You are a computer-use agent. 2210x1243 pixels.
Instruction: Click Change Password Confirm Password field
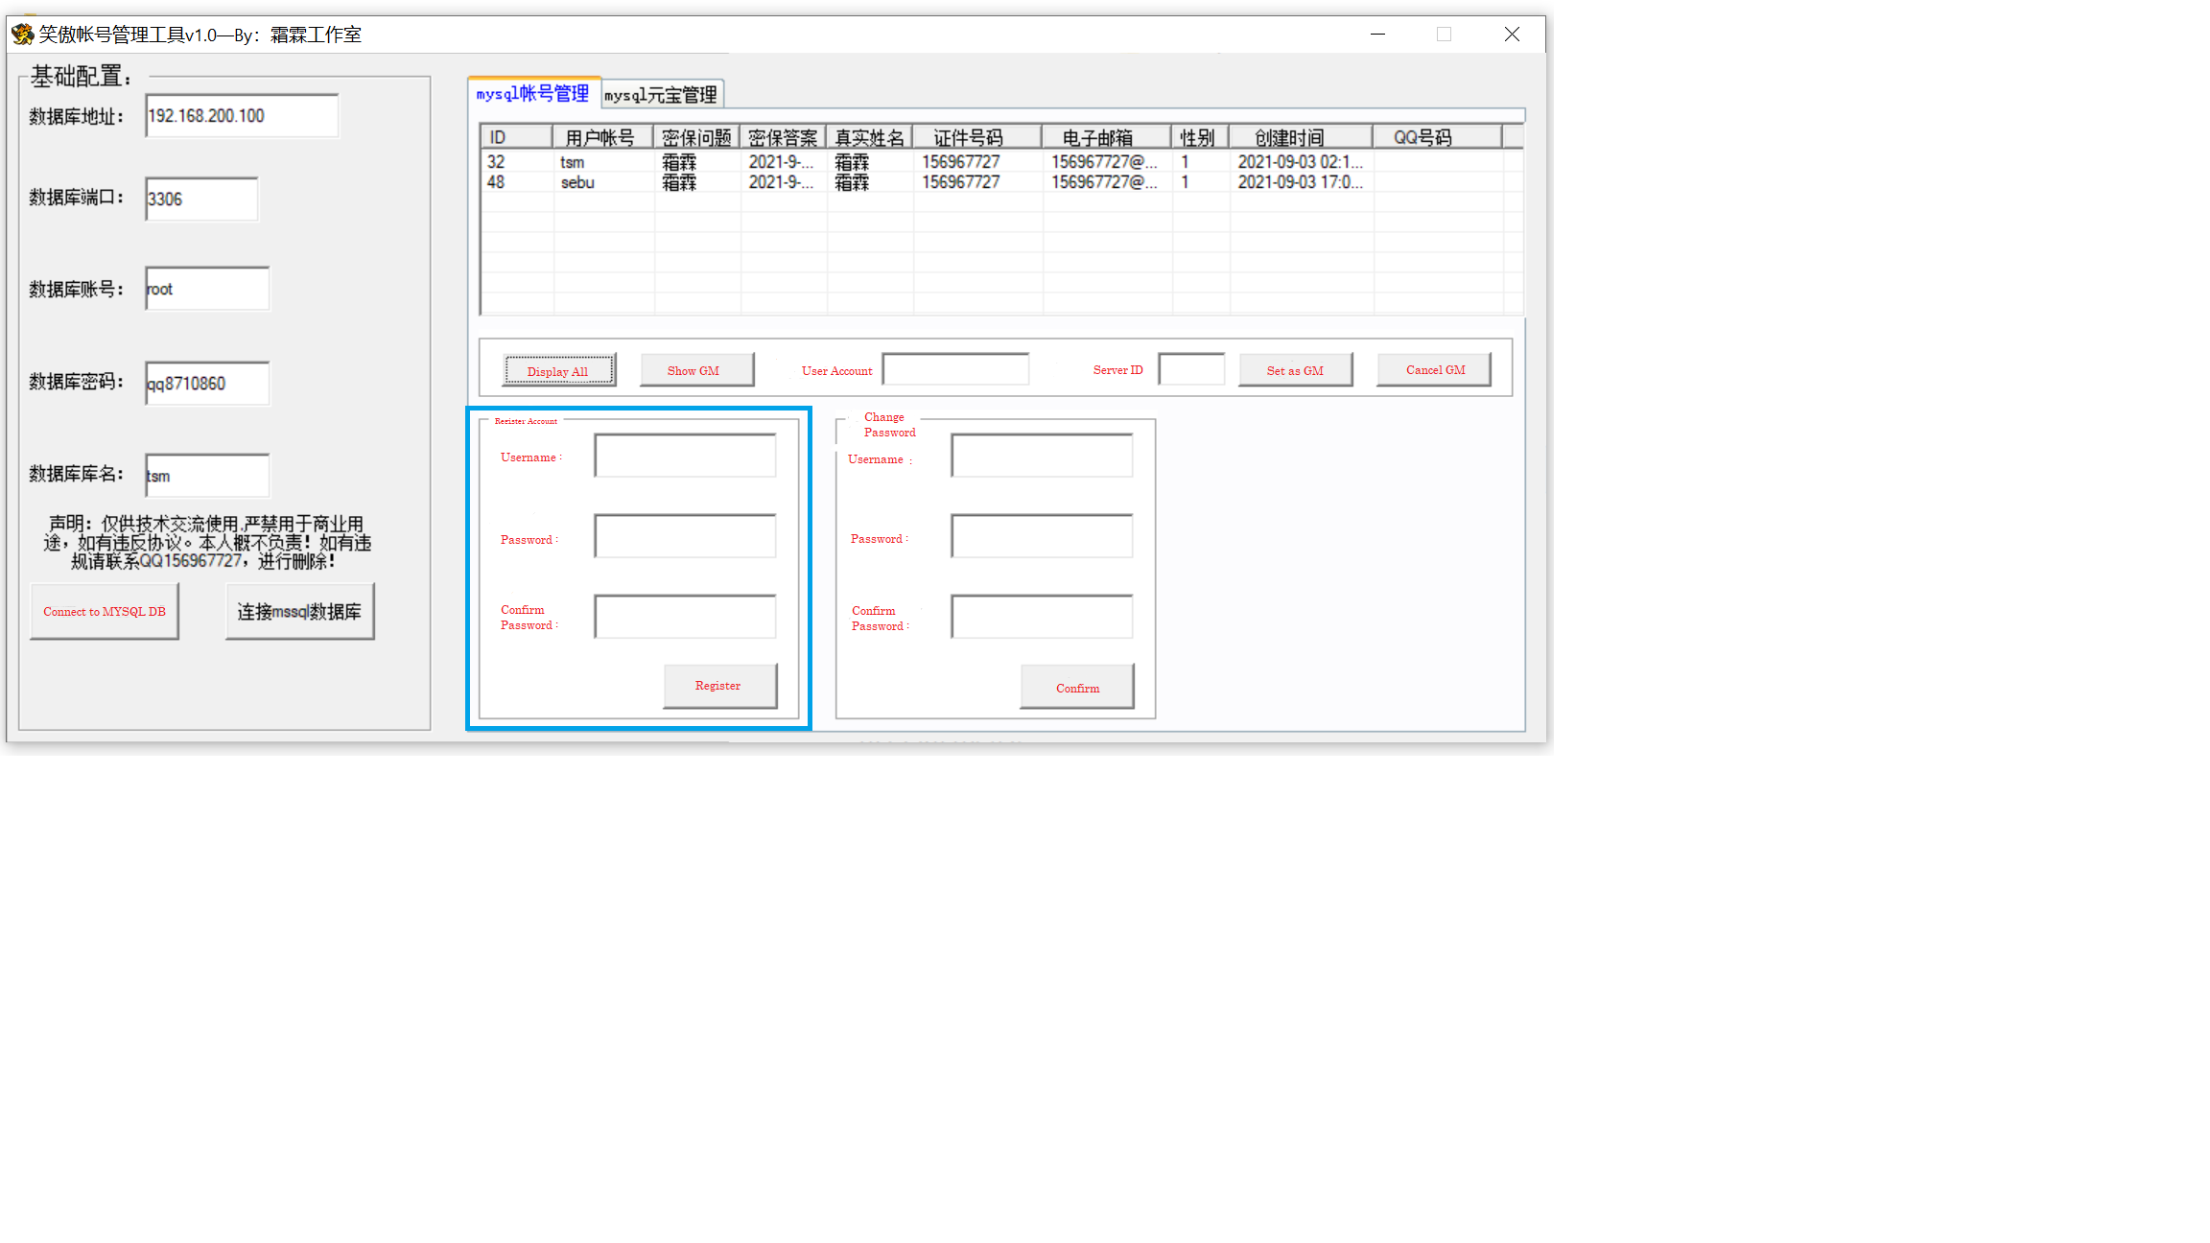[1042, 617]
